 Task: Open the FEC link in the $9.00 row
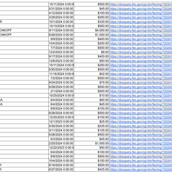141,52
